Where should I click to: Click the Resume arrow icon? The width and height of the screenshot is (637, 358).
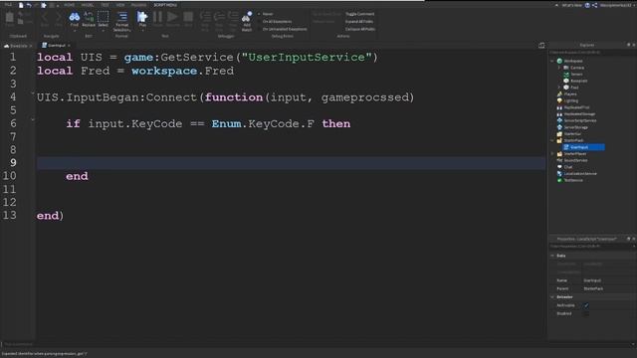pyautogui.click(x=172, y=17)
